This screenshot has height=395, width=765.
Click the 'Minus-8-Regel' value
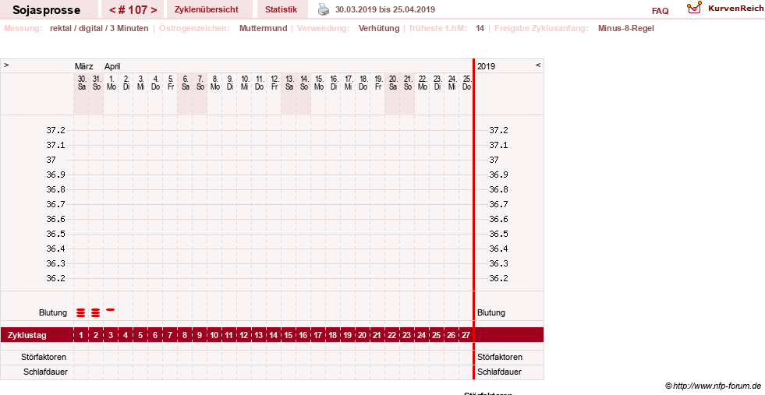point(626,28)
